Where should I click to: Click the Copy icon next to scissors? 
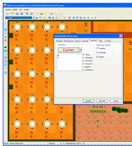(x=57, y=18)
